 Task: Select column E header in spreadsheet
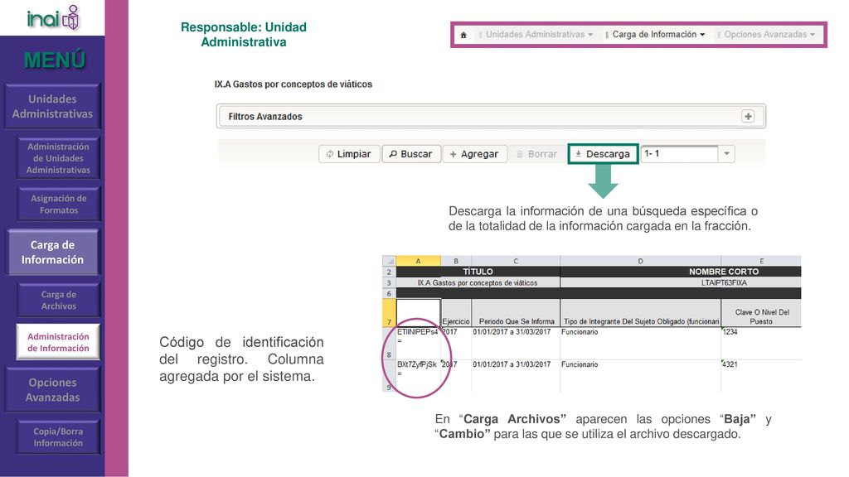click(x=761, y=261)
